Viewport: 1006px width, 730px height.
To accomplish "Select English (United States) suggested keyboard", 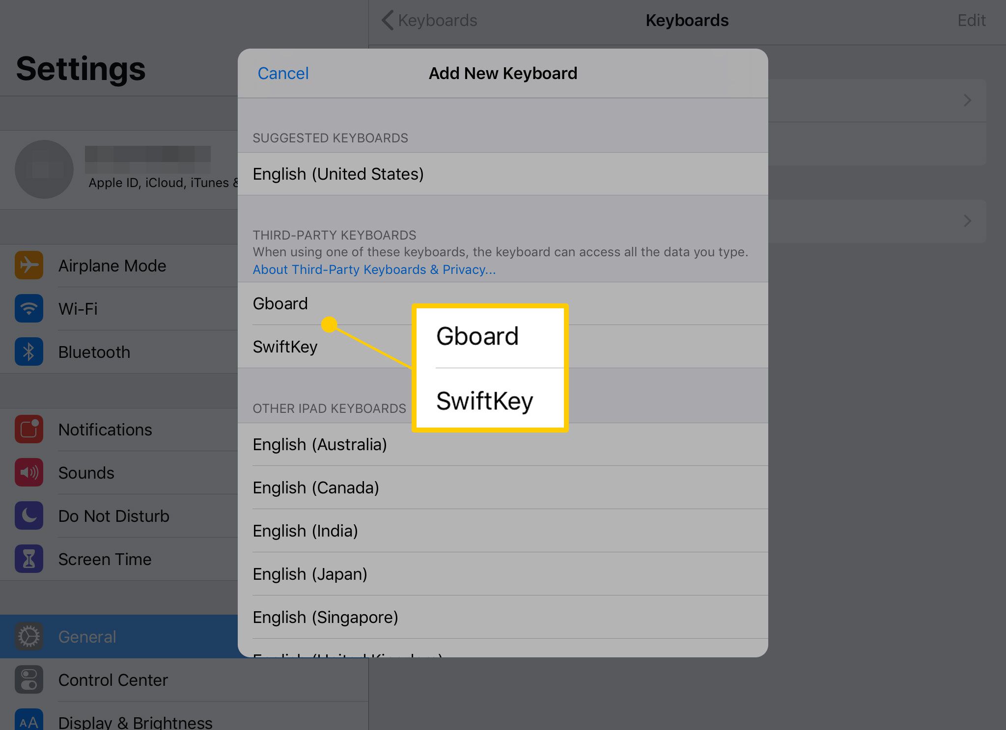I will (x=503, y=174).
